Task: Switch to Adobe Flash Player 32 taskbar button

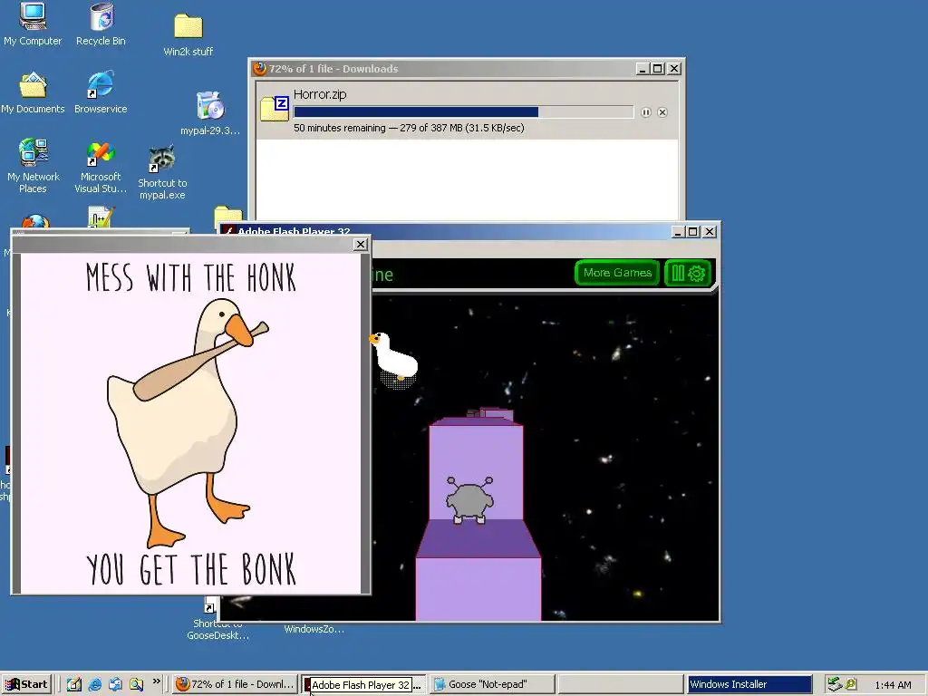Action: point(362,685)
